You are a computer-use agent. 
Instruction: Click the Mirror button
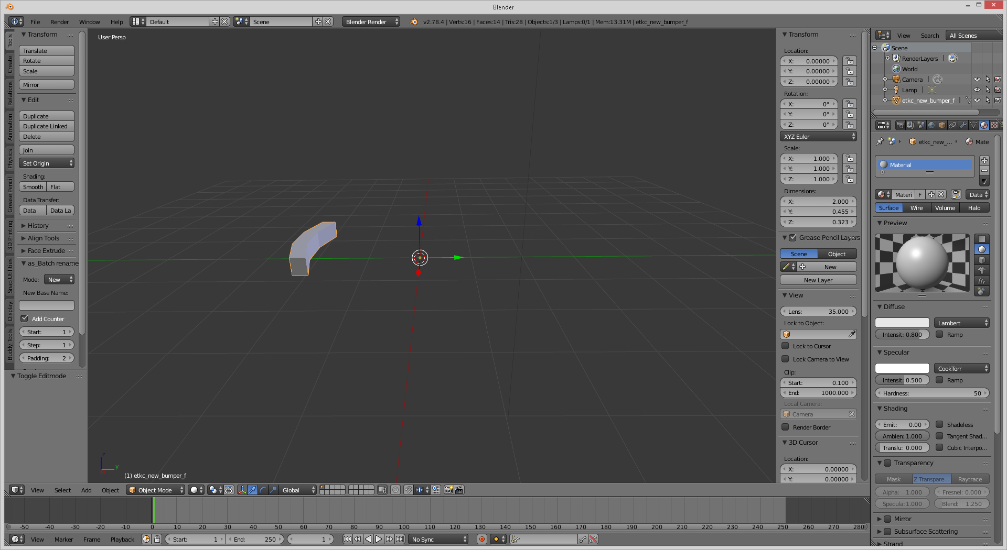(47, 84)
